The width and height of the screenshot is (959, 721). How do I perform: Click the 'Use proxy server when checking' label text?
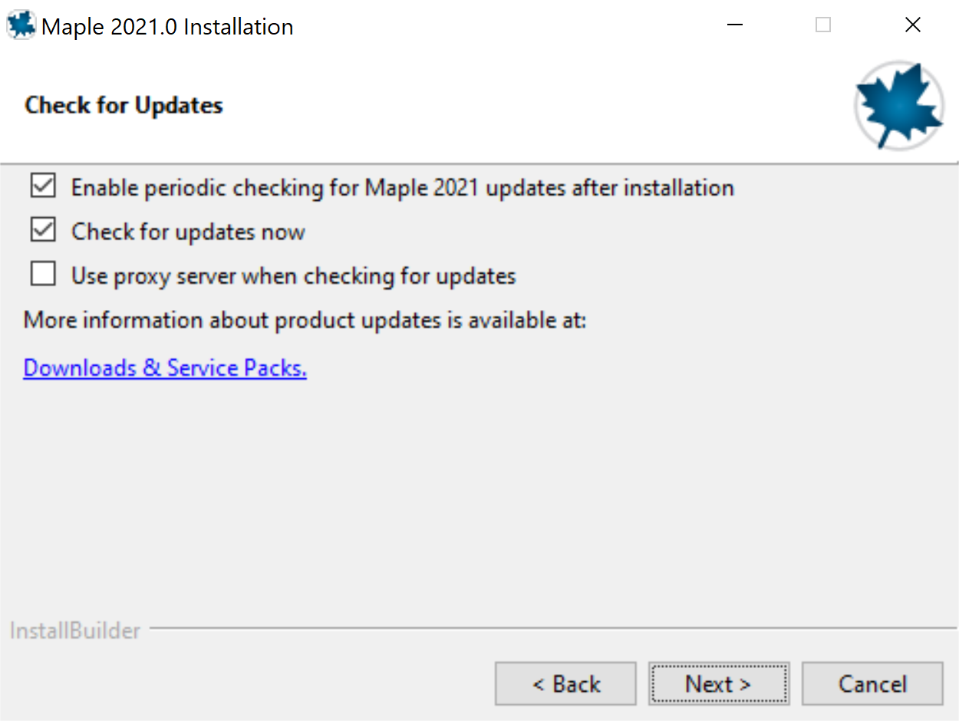click(293, 275)
